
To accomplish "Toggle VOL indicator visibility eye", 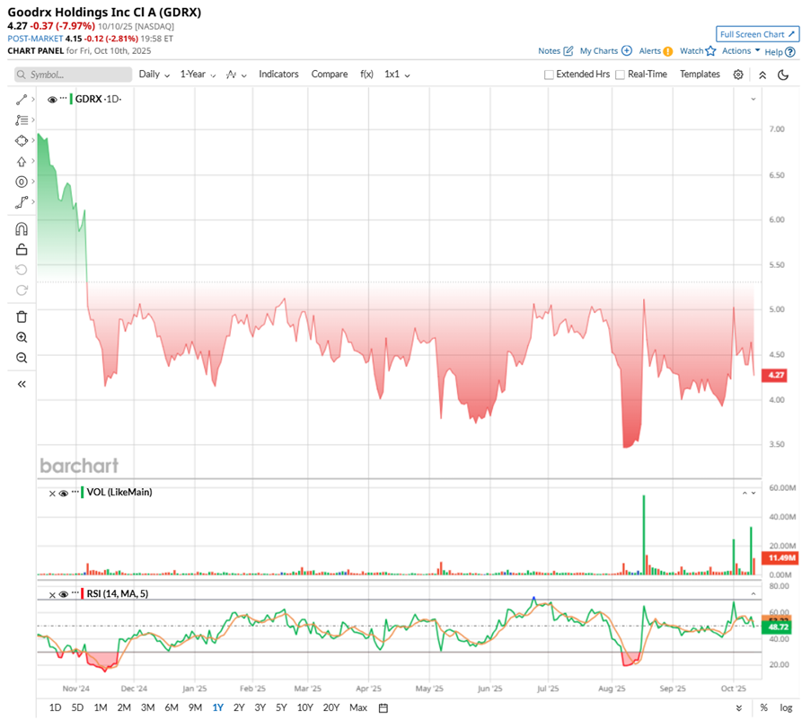I will (64, 494).
